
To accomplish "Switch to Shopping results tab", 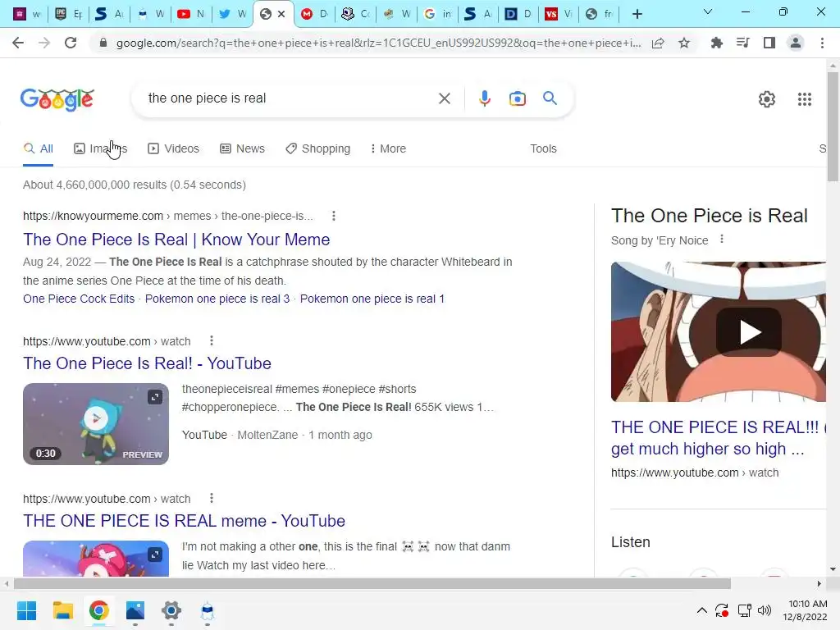I will [x=317, y=149].
